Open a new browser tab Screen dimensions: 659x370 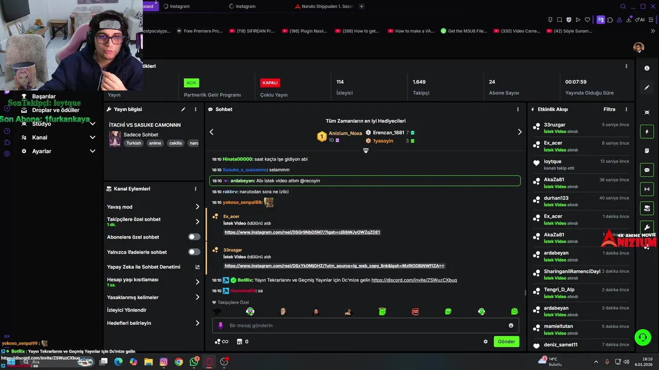pos(361,6)
